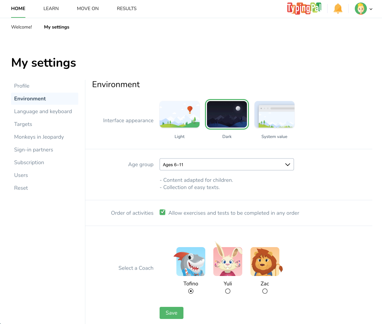Open the Age group dropdown
This screenshot has height=324, width=382.
226,165
